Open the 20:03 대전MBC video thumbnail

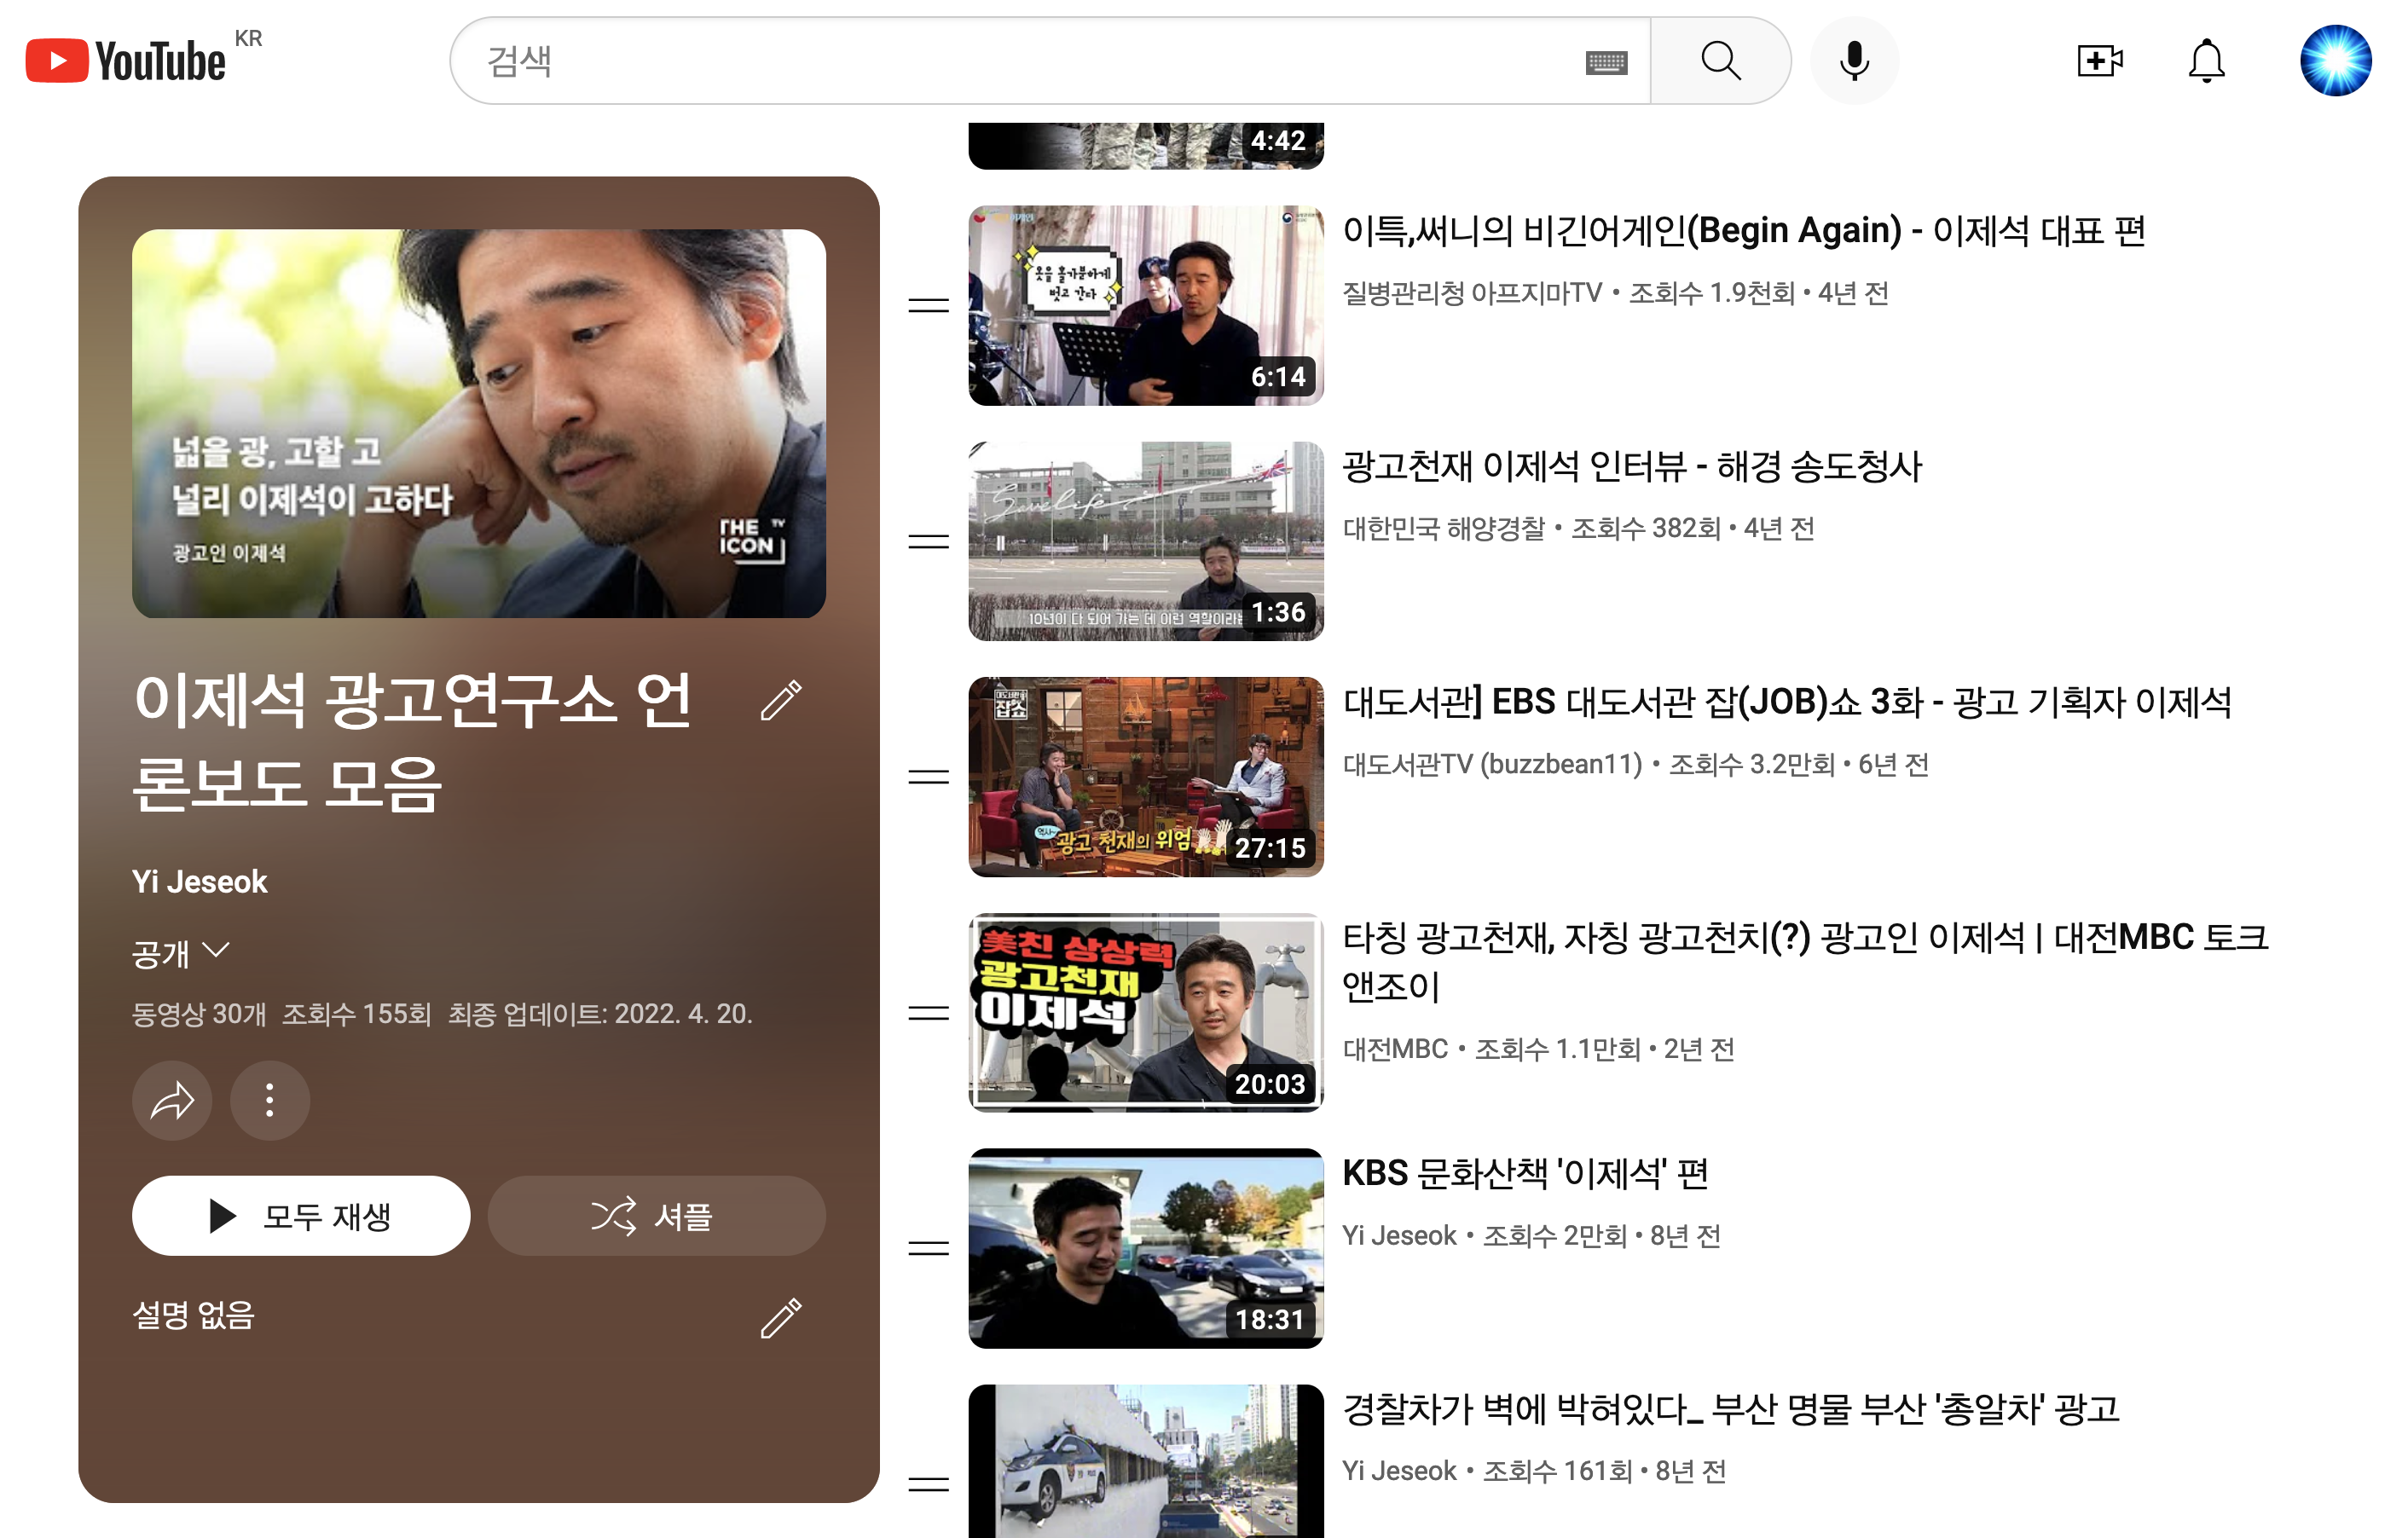(1146, 1013)
